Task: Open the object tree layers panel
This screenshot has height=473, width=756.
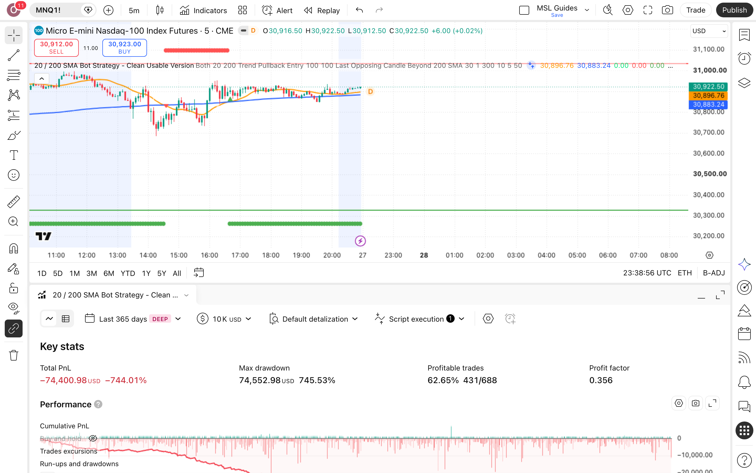Action: (744, 83)
